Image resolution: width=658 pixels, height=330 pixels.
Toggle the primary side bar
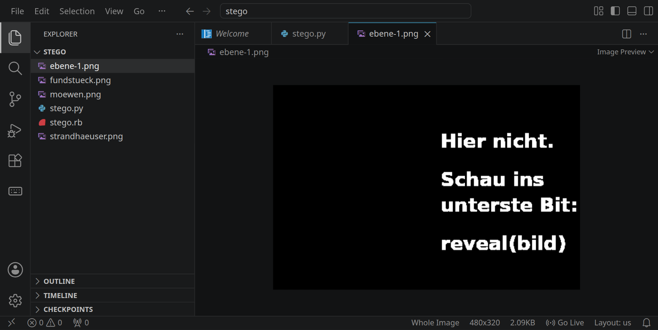coord(615,11)
